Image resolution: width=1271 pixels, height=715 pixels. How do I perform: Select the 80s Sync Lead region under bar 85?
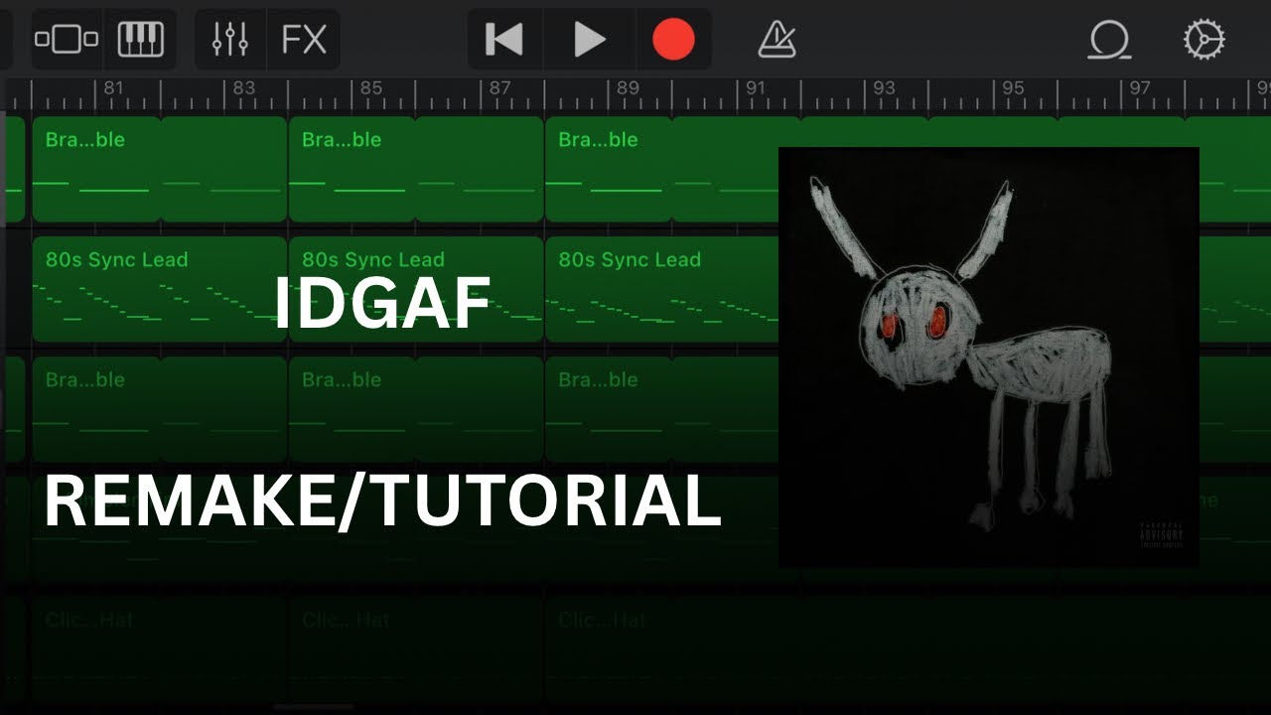point(416,289)
